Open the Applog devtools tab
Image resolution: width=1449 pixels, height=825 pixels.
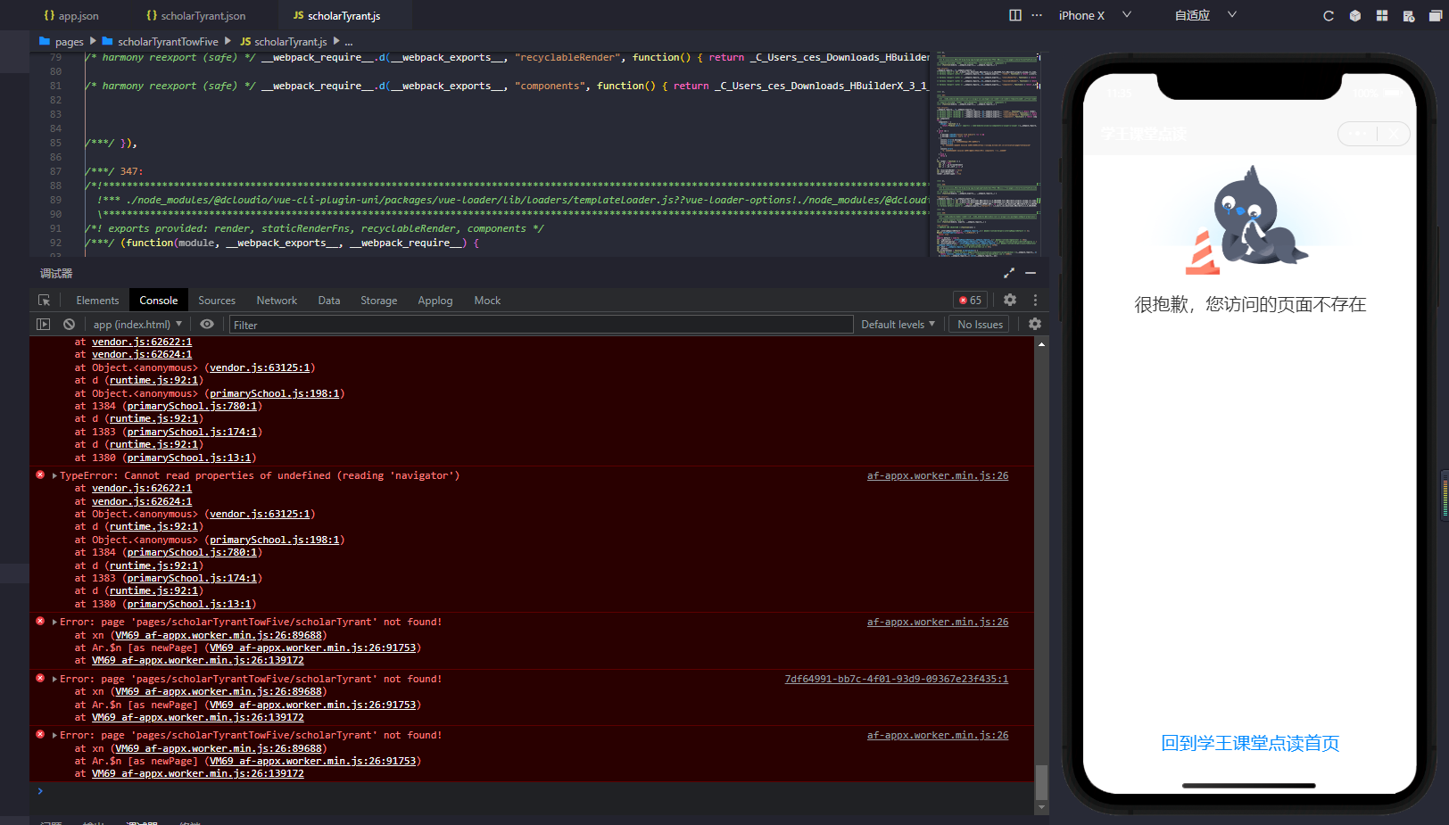[435, 301]
